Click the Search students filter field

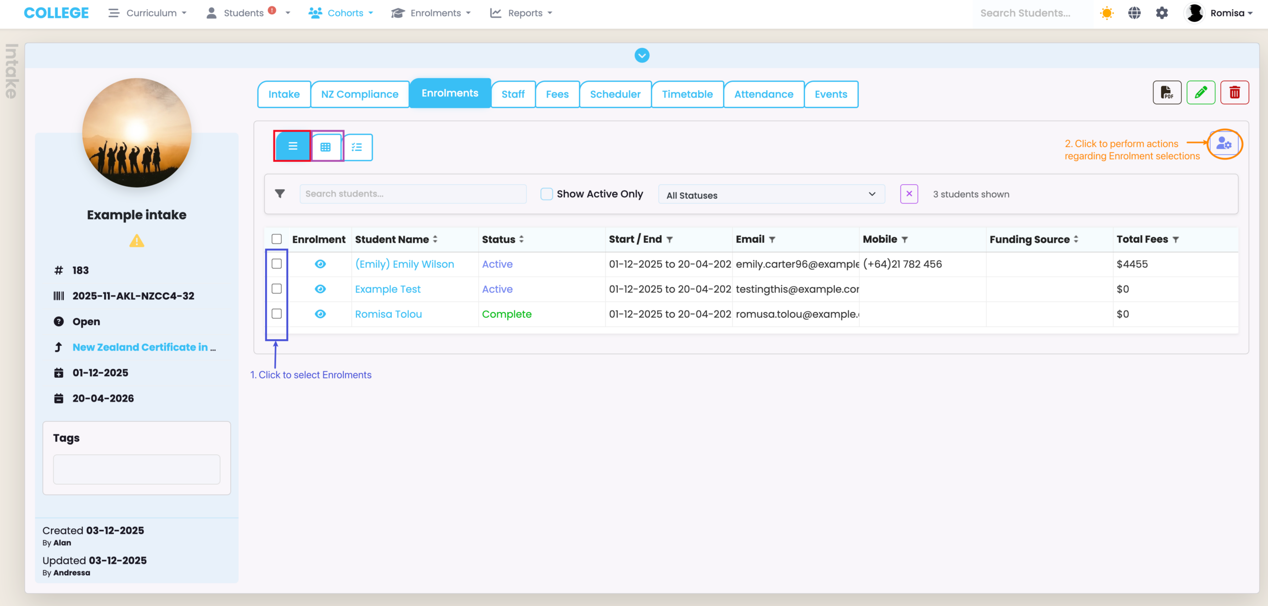413,194
